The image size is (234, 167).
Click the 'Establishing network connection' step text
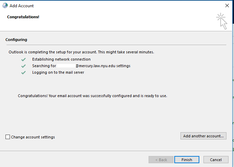61,59
